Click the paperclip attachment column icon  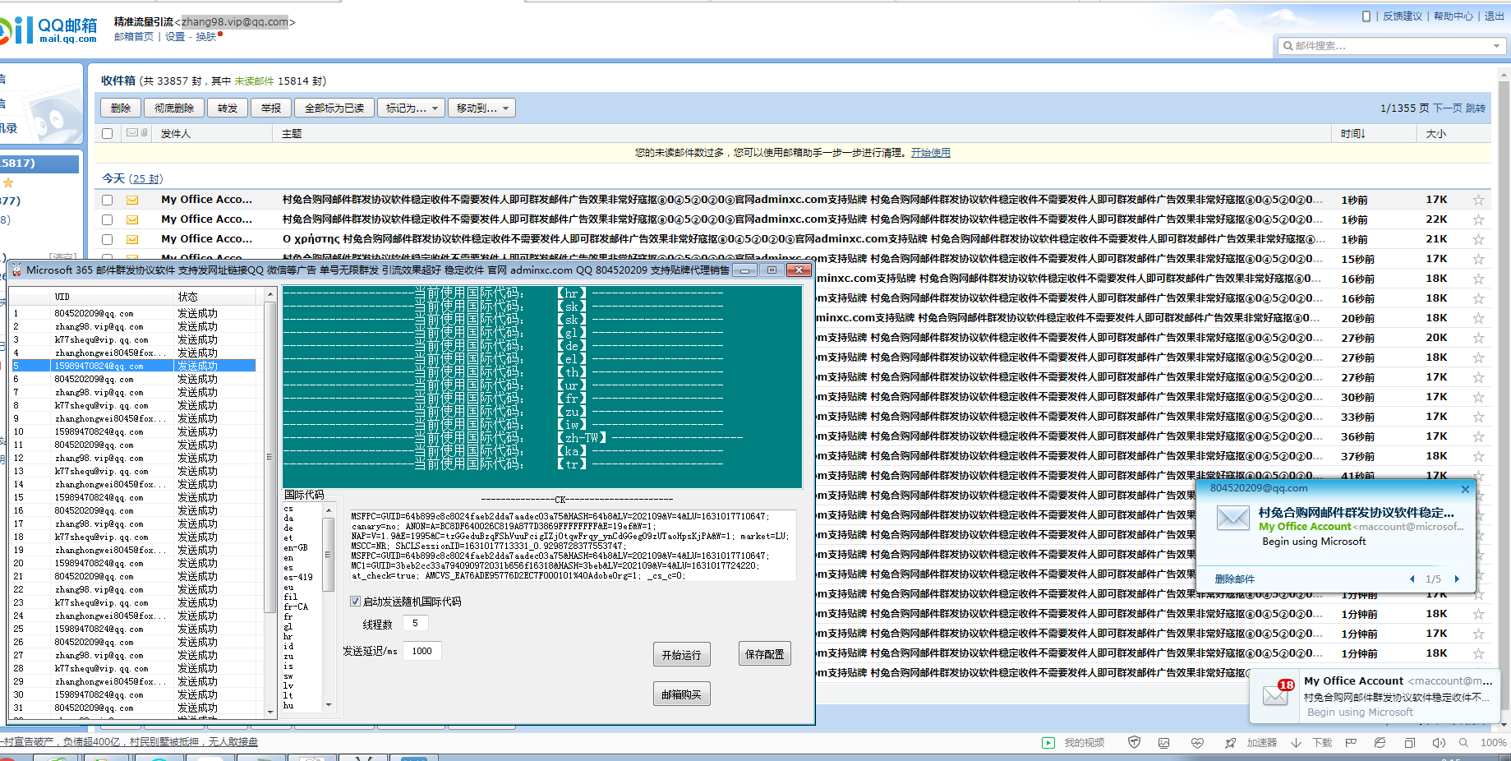pyautogui.click(x=145, y=132)
